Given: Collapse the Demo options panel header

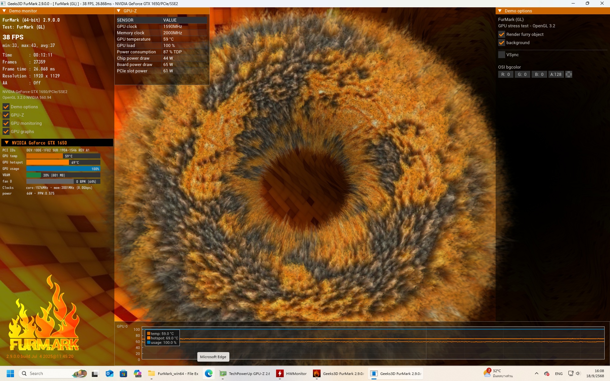Looking at the screenshot, I should pyautogui.click(x=500, y=11).
